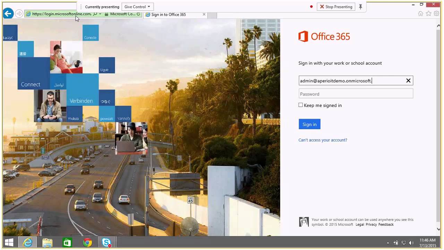444x250 pixels.
Task: Open the Can't access your account link
Action: (x=323, y=140)
